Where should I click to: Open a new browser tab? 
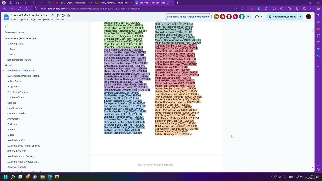click(178, 3)
